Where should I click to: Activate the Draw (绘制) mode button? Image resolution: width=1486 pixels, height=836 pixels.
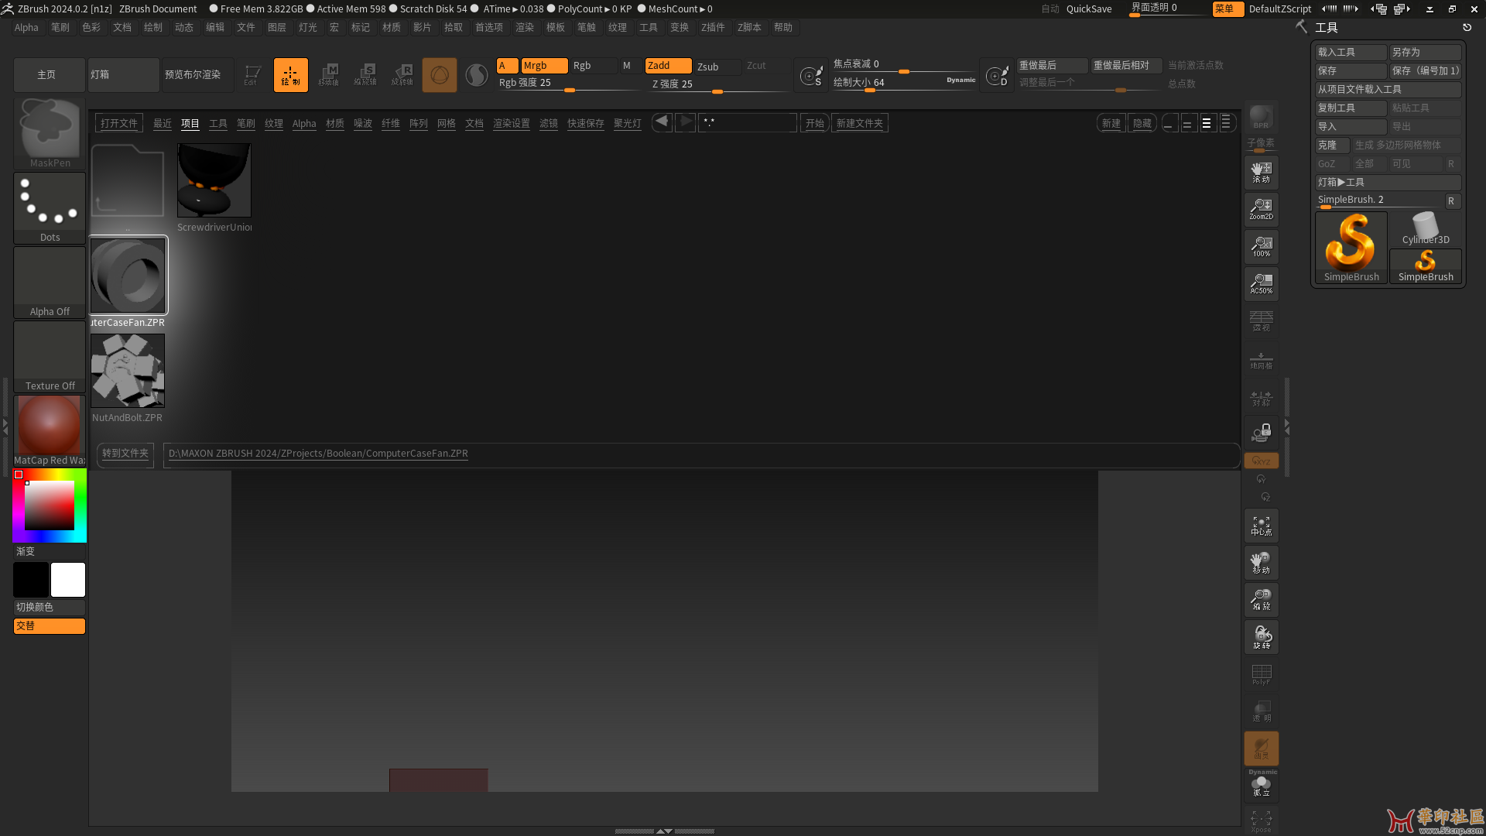pos(290,74)
